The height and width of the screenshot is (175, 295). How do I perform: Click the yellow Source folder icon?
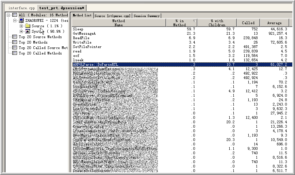click(28, 26)
